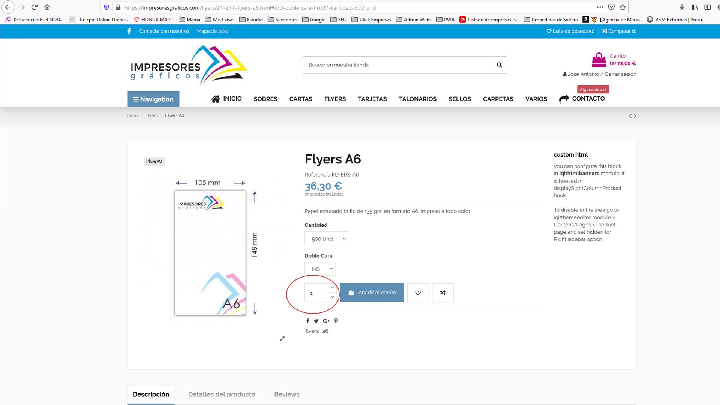Decrease quantity with down arrow
Screen dimensions: 720x405
click(332, 297)
